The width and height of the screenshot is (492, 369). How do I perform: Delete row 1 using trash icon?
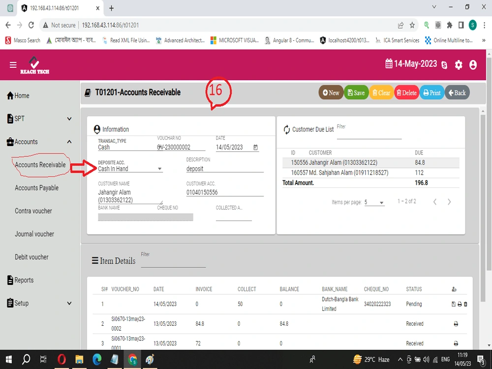[465, 304]
